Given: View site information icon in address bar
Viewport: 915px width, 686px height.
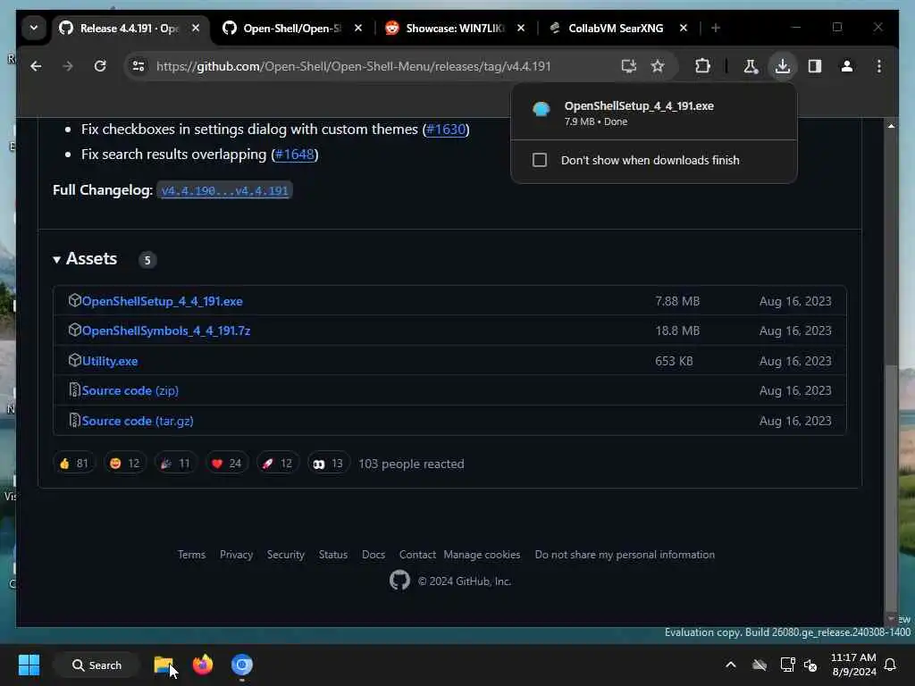Looking at the screenshot, I should [139, 66].
